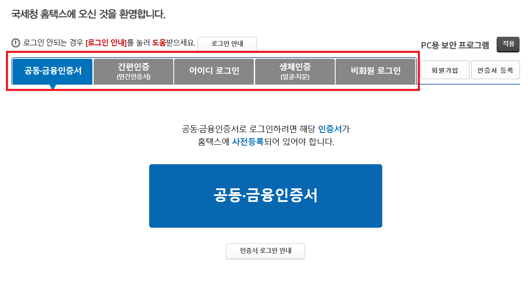This screenshot has width=528, height=295.
Task: Click the large blue 공동·금융인증서 login button
Action: (x=266, y=196)
